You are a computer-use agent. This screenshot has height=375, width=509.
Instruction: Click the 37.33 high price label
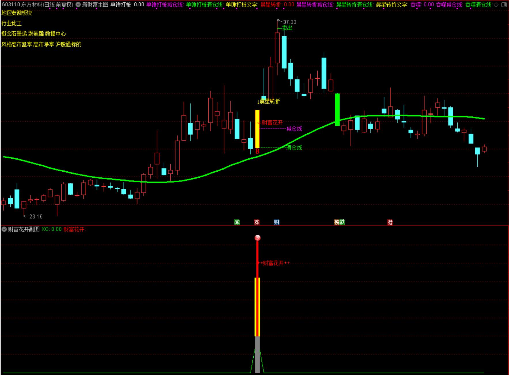[290, 22]
